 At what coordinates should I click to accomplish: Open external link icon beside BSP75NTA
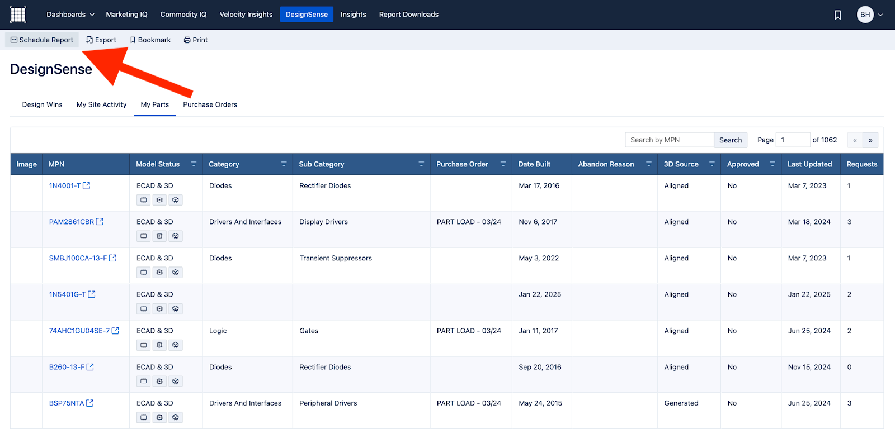[89, 403]
